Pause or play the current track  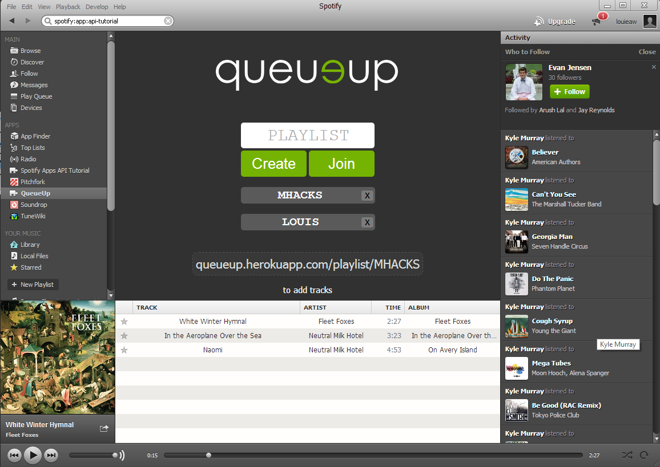(x=33, y=455)
